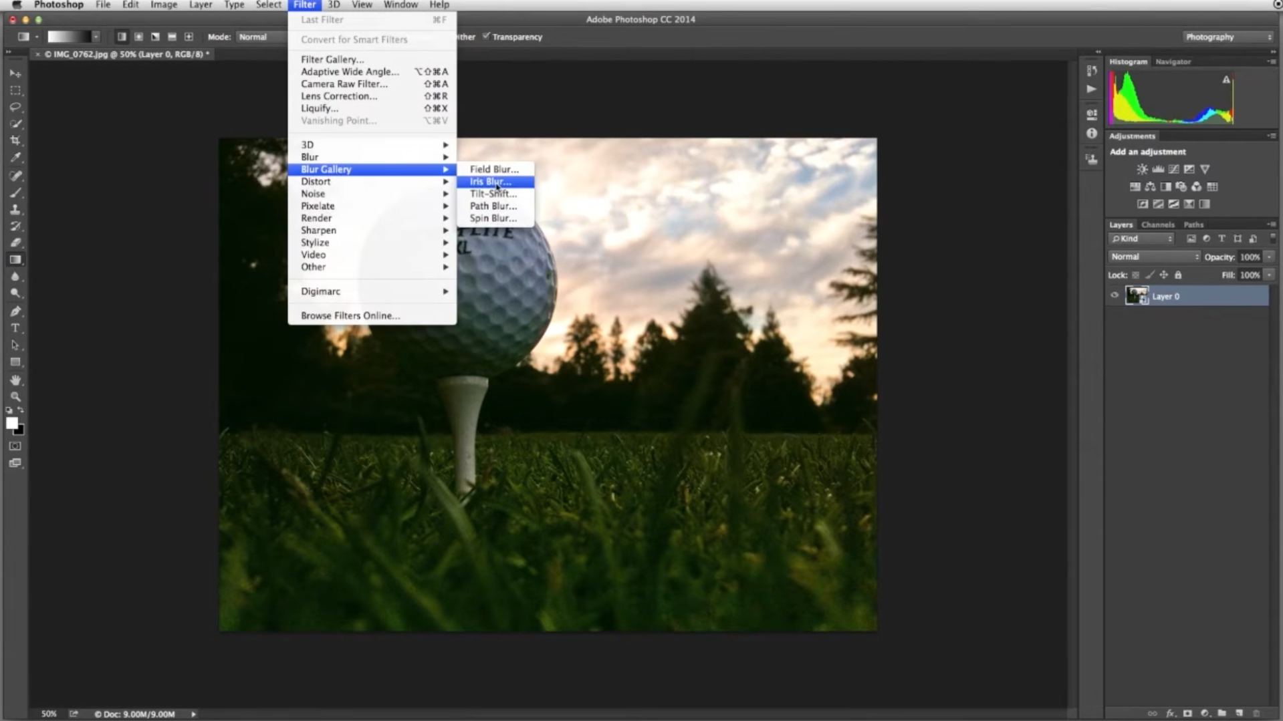Open the Photography workspace dropdown
The width and height of the screenshot is (1283, 721).
[x=1228, y=37]
